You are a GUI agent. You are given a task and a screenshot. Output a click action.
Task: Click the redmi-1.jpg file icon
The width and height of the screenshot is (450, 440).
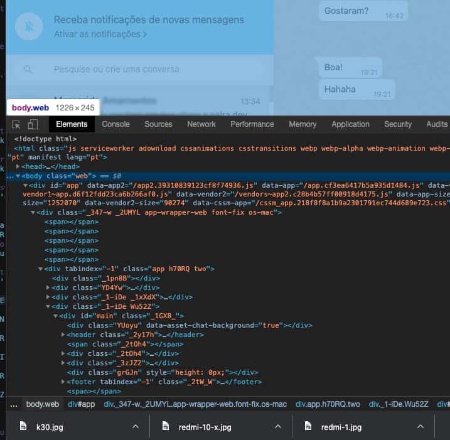(x=308, y=426)
